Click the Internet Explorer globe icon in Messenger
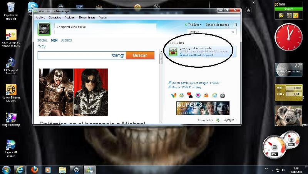This screenshot has width=308, height=174. pos(214,95)
